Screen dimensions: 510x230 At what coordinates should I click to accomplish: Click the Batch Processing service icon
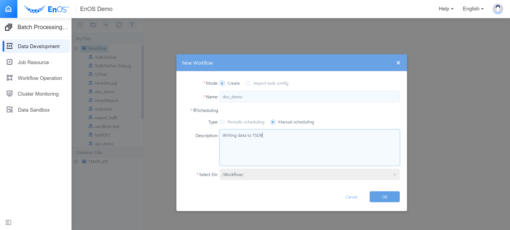(x=9, y=27)
